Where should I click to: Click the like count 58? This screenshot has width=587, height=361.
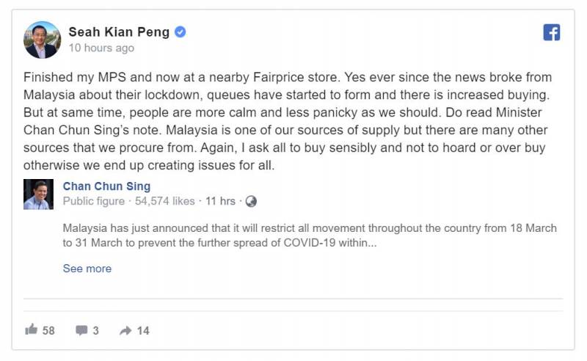click(x=48, y=330)
